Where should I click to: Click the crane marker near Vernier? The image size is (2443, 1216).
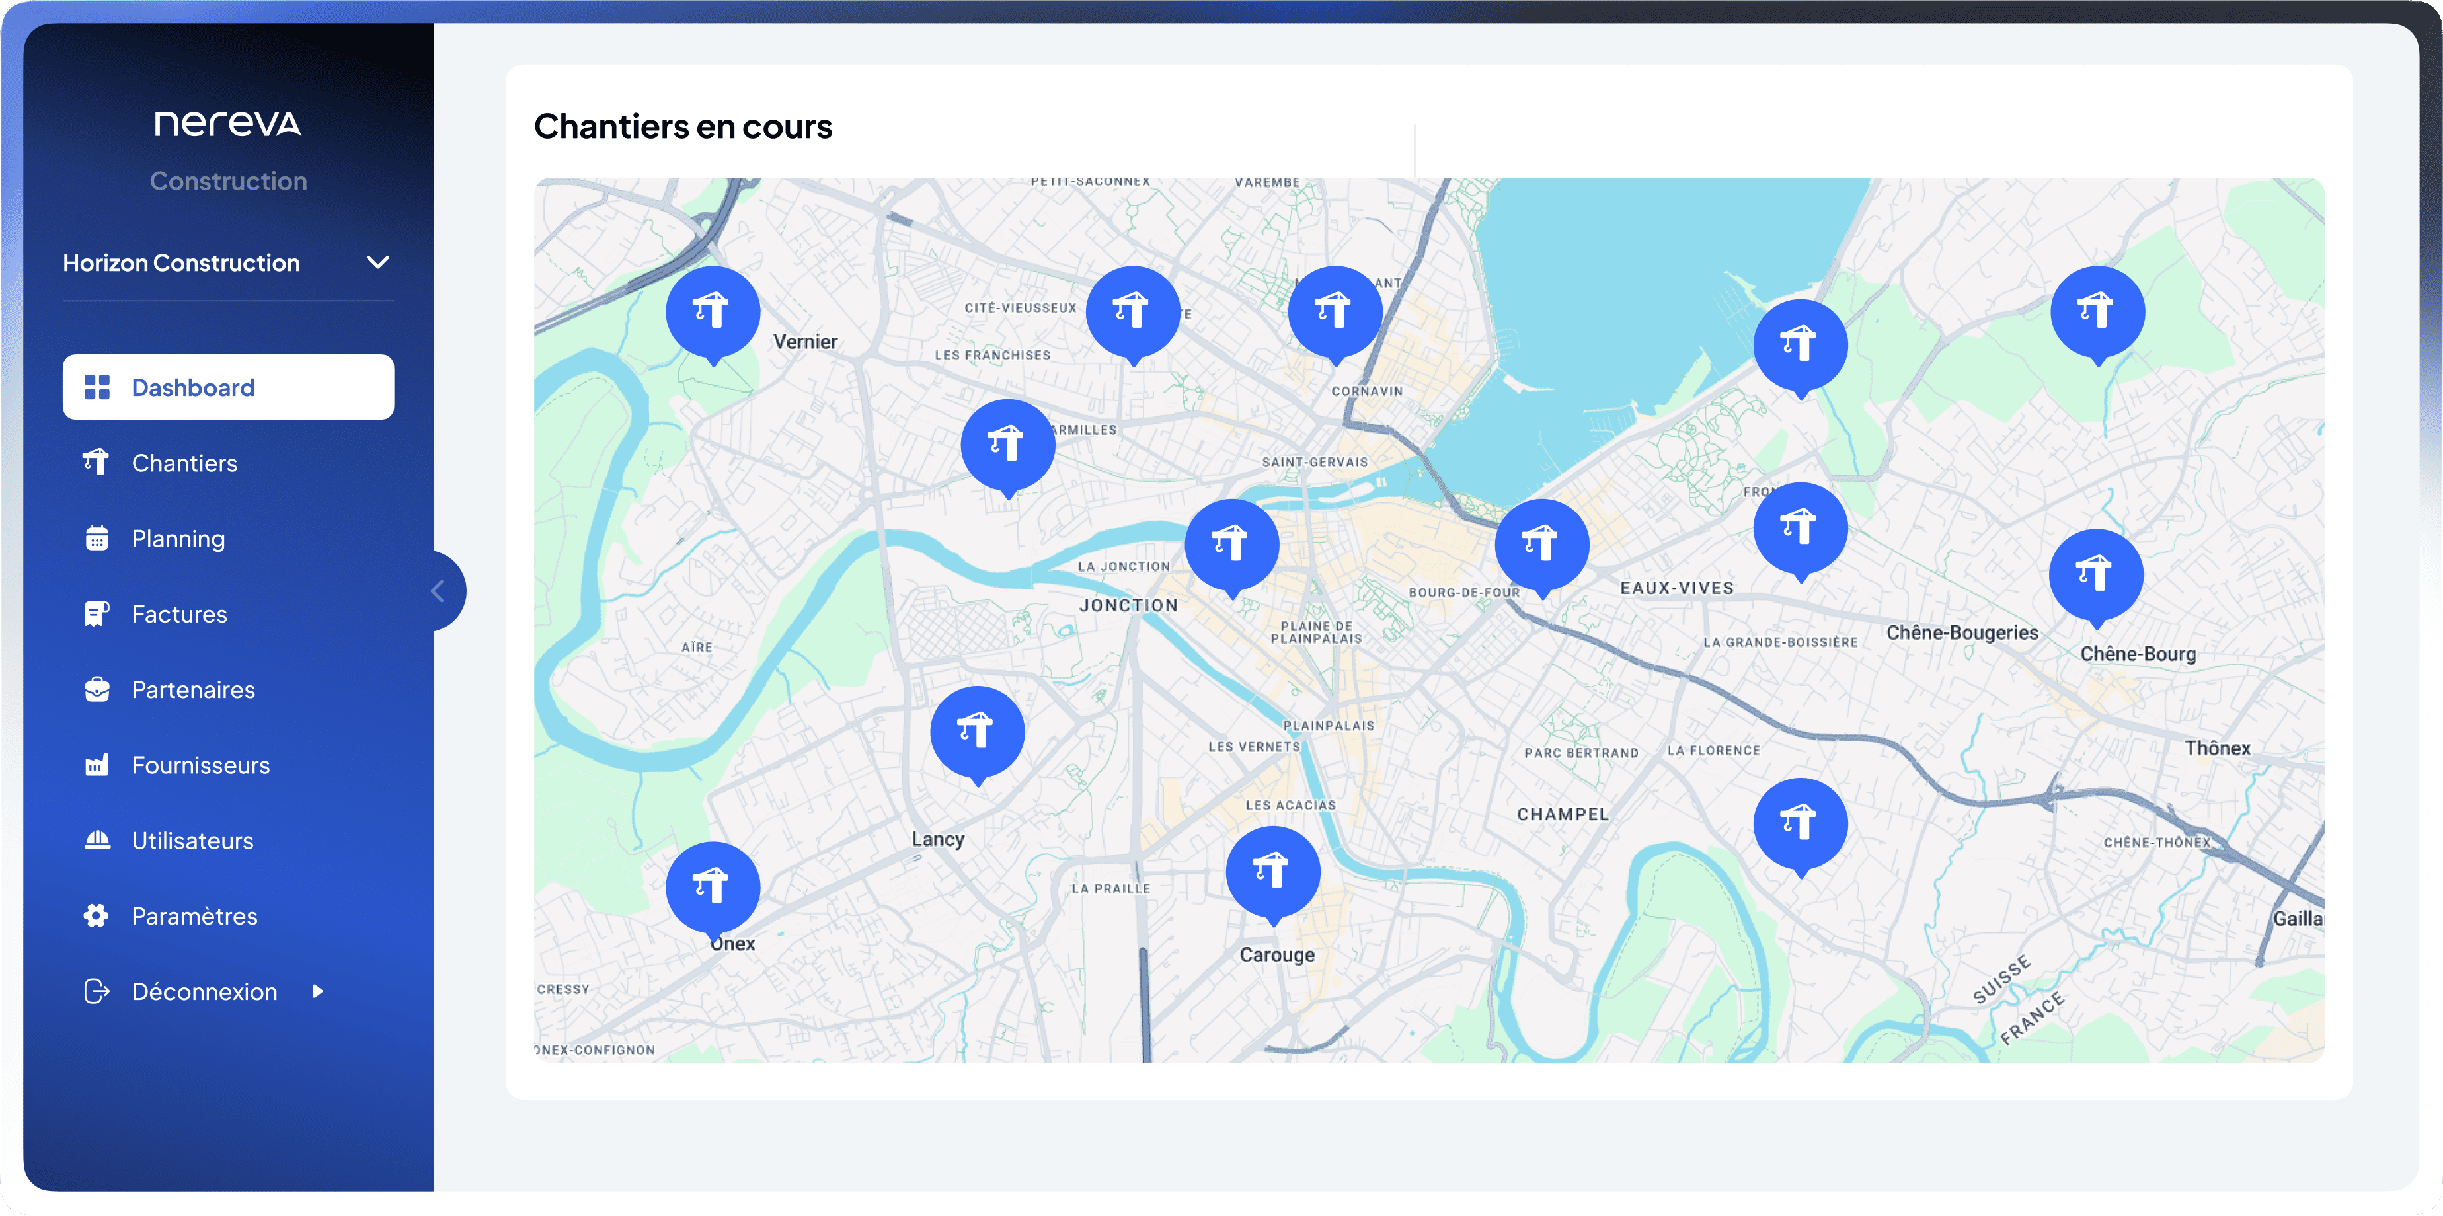click(x=713, y=312)
